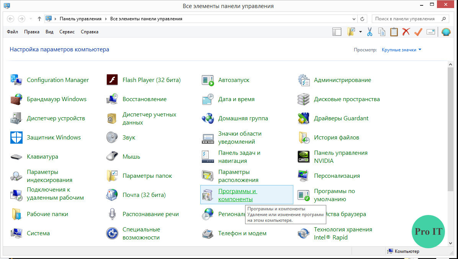Click the Защитник Windows shield icon
The height and width of the screenshot is (259, 458).
16,138
